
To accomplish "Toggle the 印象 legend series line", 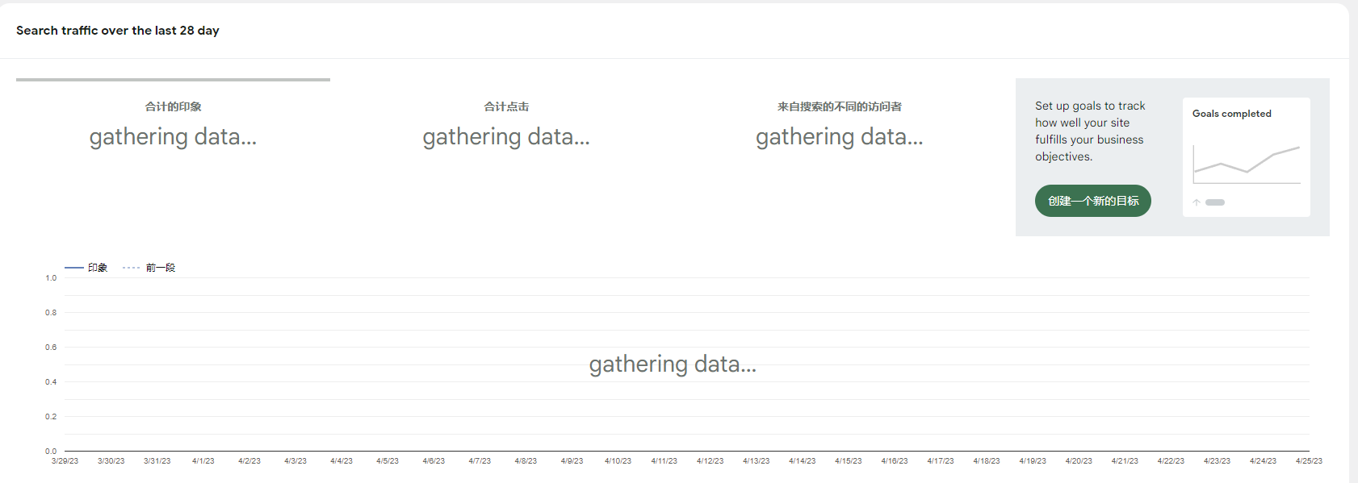I will coord(86,268).
